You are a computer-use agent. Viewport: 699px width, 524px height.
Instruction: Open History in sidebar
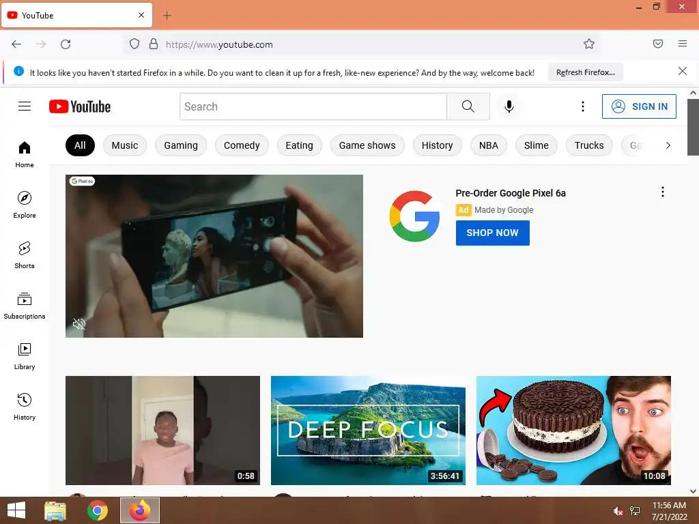[25, 407]
